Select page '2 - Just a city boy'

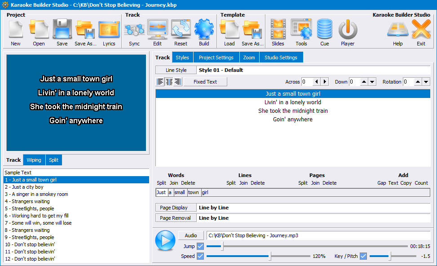click(x=76, y=187)
